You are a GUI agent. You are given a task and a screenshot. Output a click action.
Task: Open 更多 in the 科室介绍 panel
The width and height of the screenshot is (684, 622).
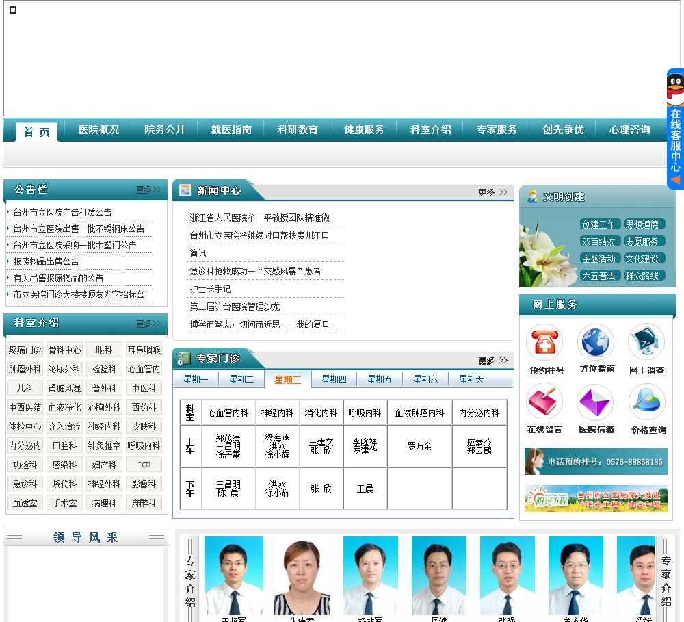pos(148,324)
